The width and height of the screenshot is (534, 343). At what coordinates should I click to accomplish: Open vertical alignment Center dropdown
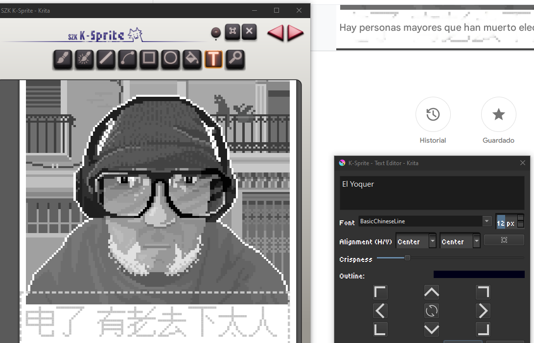460,241
